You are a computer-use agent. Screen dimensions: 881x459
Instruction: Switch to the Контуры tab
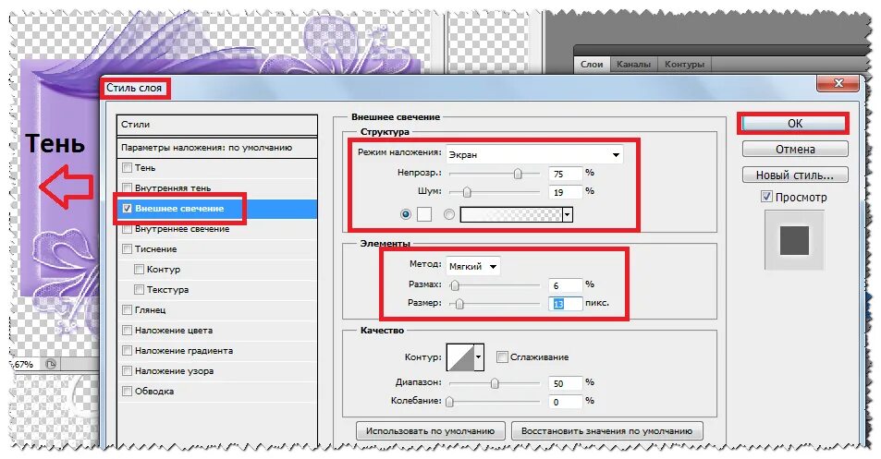tap(684, 64)
